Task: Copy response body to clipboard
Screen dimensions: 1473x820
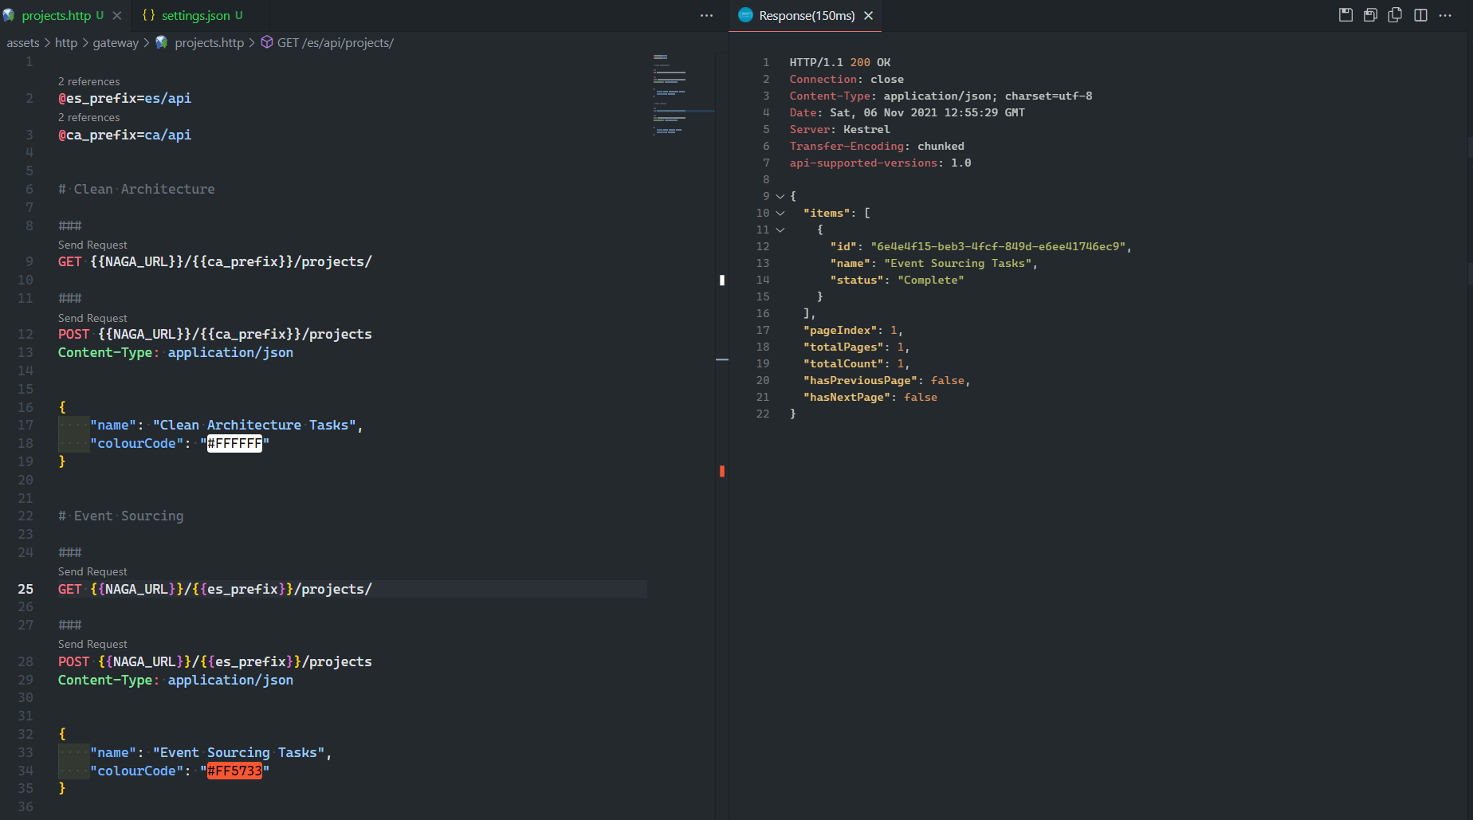Action: pyautogui.click(x=1395, y=15)
